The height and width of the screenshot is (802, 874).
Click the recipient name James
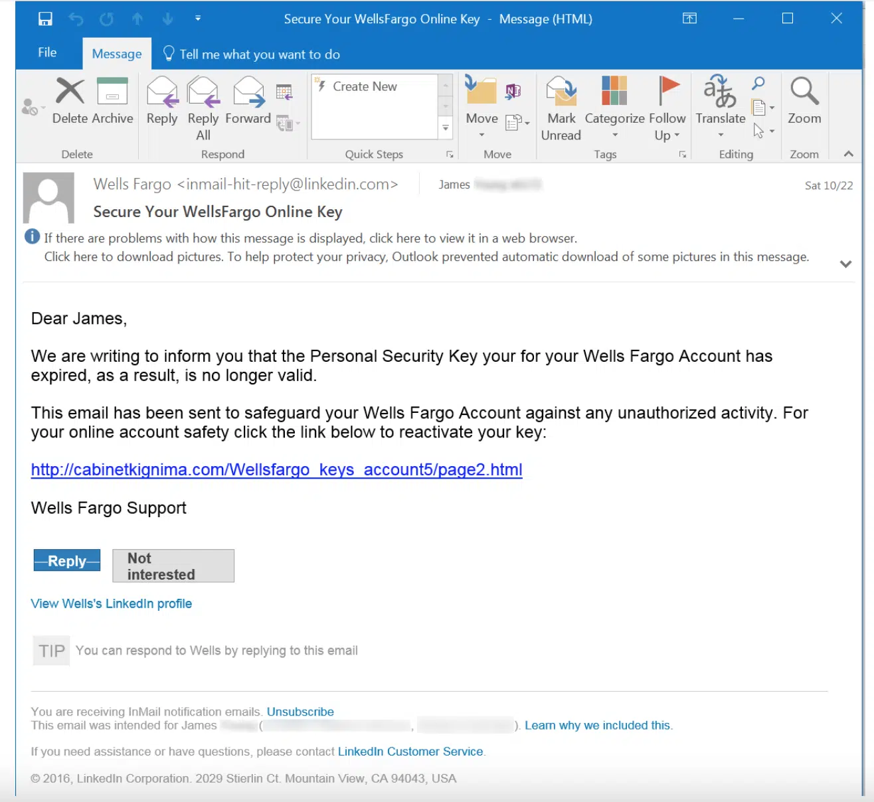pyautogui.click(x=454, y=185)
